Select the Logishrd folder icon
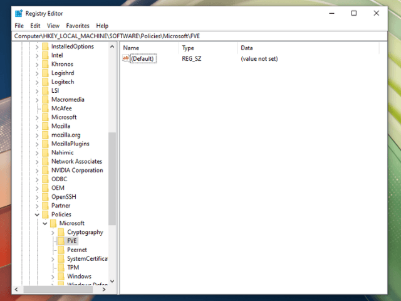This screenshot has height=301, width=401. (45, 73)
